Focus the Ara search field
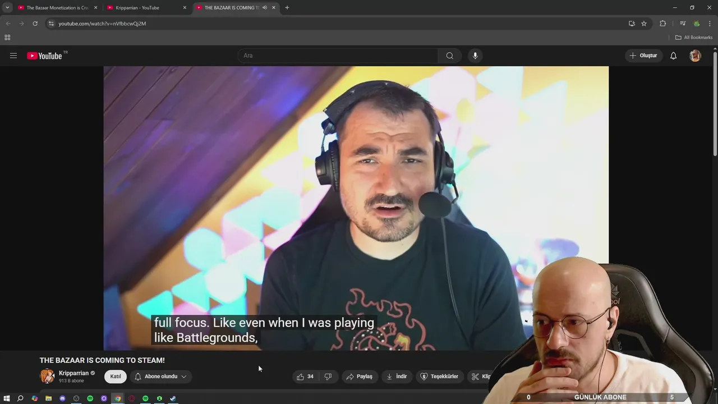 coord(338,56)
